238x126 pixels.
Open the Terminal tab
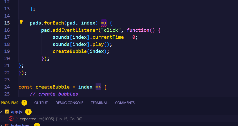click(99, 103)
